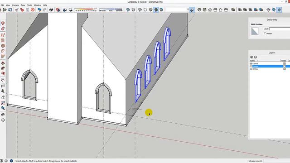Viewport: 290px width, 163px height.
Task: Click the grey Redo arrow
Action: point(44,10)
